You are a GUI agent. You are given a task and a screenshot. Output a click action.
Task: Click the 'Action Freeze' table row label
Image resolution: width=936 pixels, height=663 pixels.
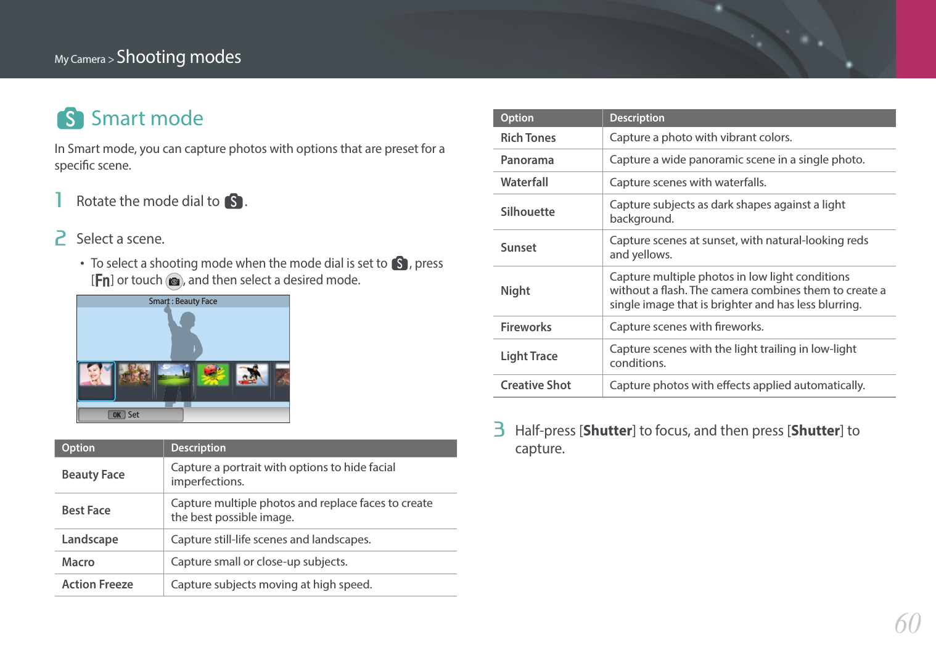[97, 585]
